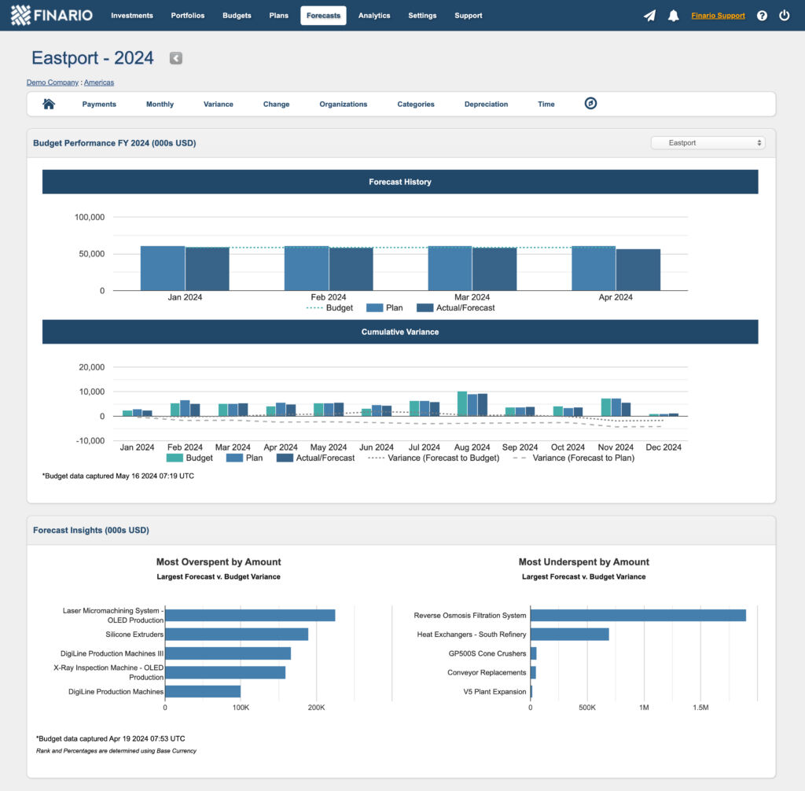Switch to the Variance sub-tab

point(218,103)
